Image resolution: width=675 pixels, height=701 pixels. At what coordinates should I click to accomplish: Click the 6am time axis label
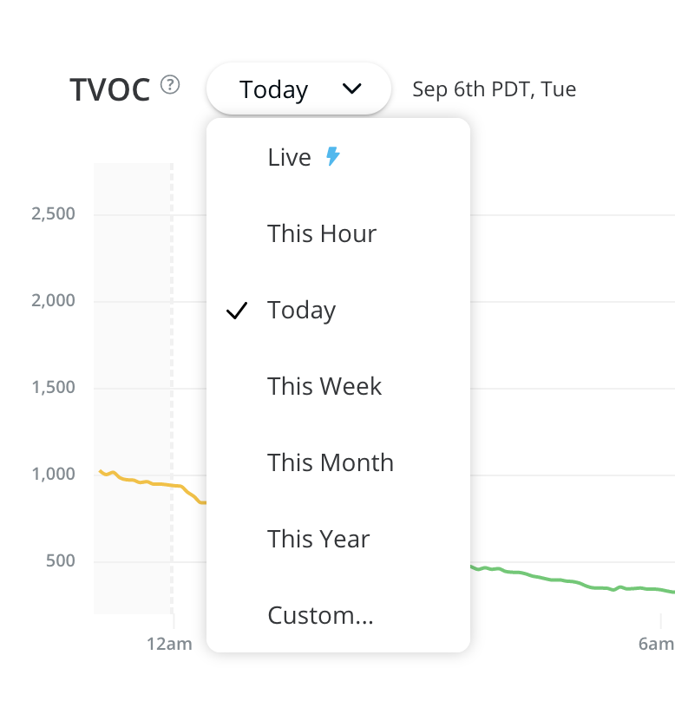(656, 644)
